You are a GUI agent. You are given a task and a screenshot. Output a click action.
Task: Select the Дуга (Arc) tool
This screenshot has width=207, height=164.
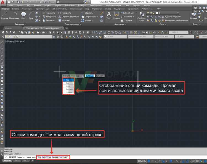point(31,15)
